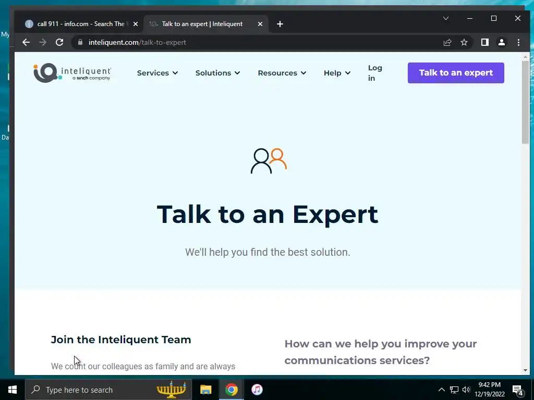Image resolution: width=534 pixels, height=400 pixels.
Task: Click the Log in link
Action: pos(375,73)
